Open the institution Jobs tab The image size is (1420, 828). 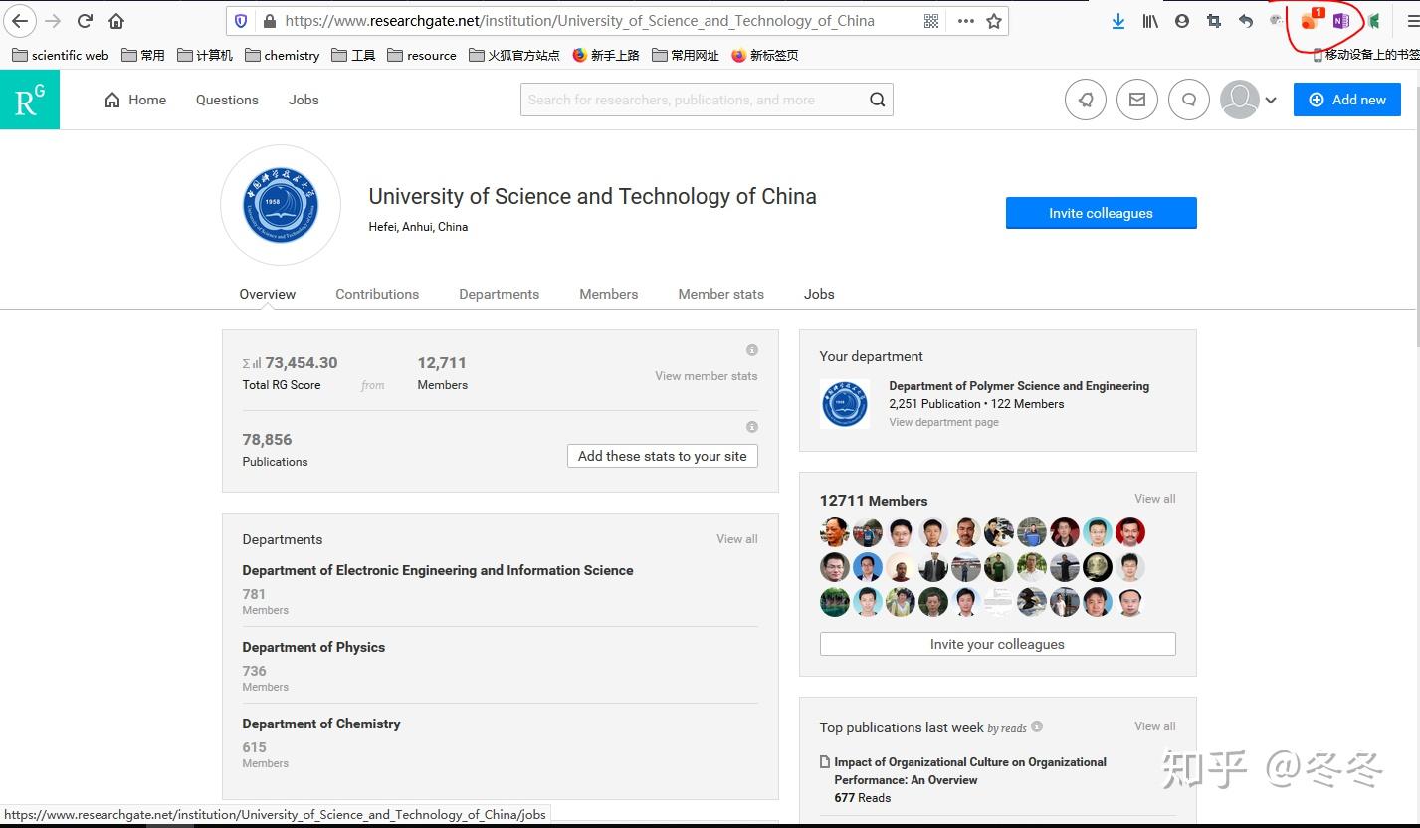pyautogui.click(x=819, y=294)
